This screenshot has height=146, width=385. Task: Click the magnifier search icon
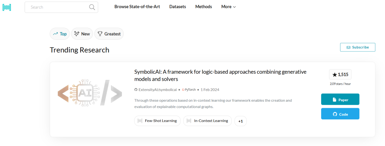click(92, 7)
